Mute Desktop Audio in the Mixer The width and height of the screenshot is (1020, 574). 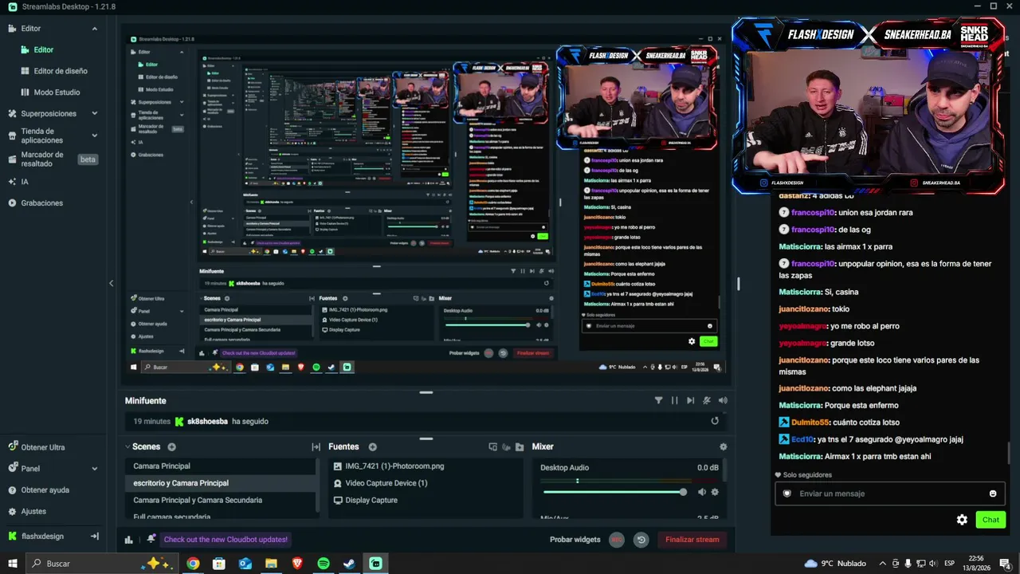(x=702, y=492)
